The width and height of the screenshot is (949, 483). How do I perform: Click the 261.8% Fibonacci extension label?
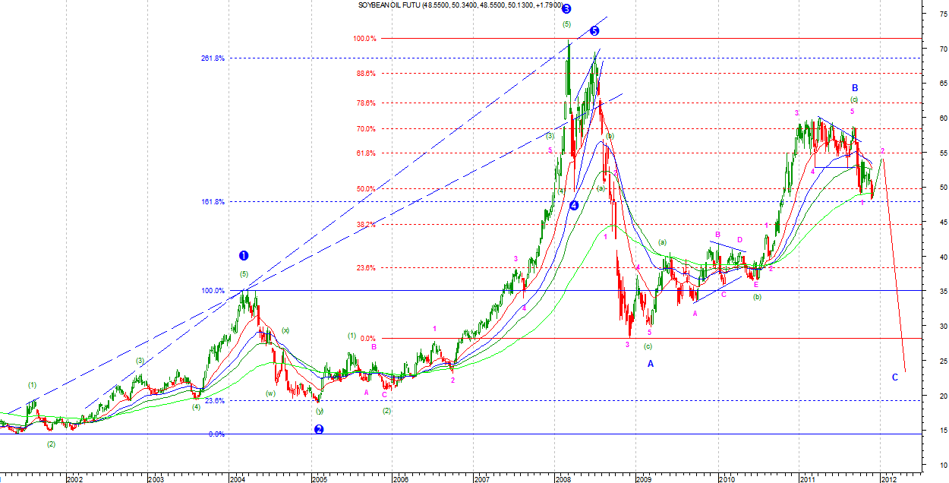point(213,58)
